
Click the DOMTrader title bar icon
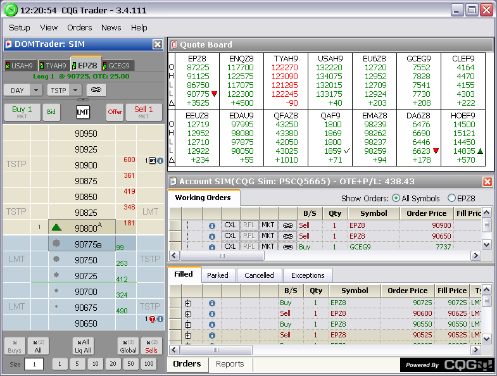pyautogui.click(x=9, y=44)
